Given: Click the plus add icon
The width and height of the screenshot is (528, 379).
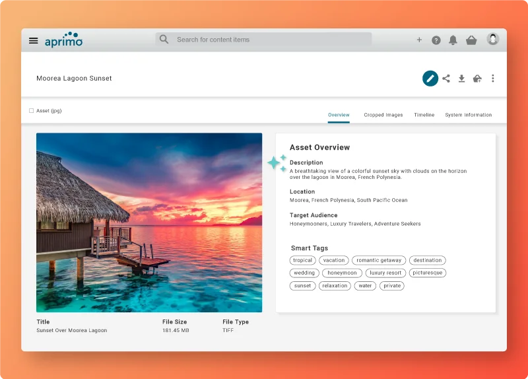Looking at the screenshot, I should [419, 40].
